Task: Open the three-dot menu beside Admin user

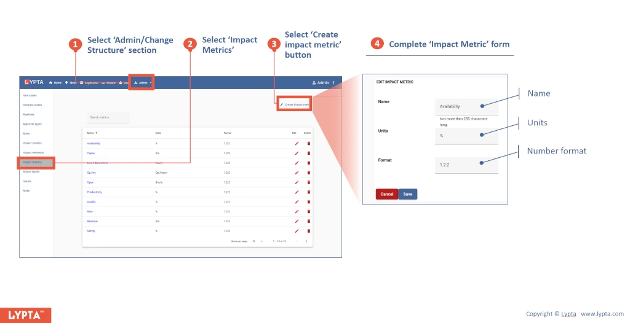Action: [x=334, y=83]
